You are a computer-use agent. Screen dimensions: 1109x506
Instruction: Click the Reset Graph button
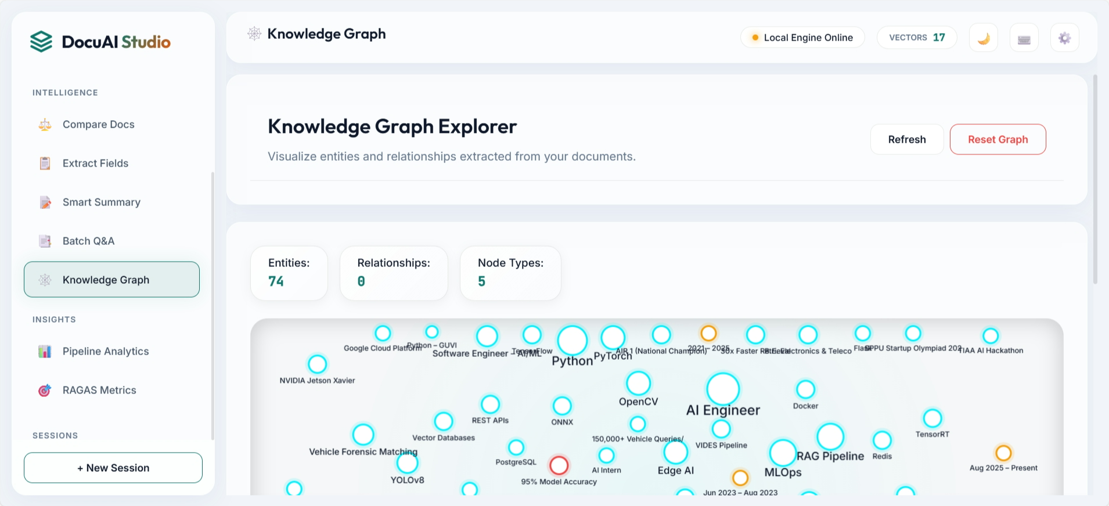(998, 139)
